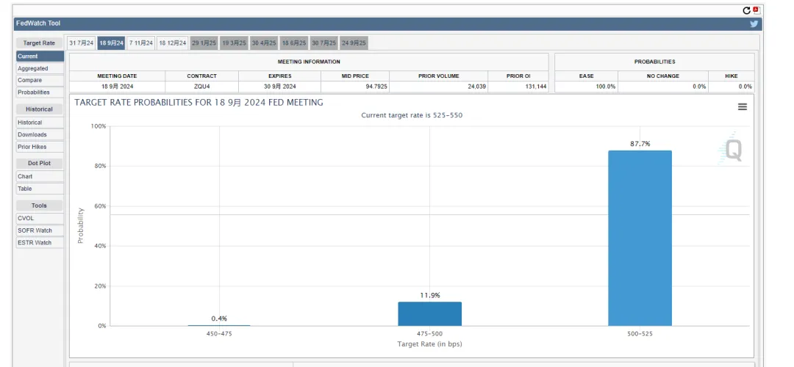Click the 450-475 axis label
Viewport: 794px width, 367px height.
(x=219, y=334)
